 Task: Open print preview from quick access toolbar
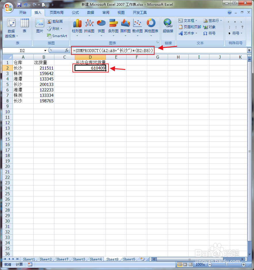click(x=44, y=5)
